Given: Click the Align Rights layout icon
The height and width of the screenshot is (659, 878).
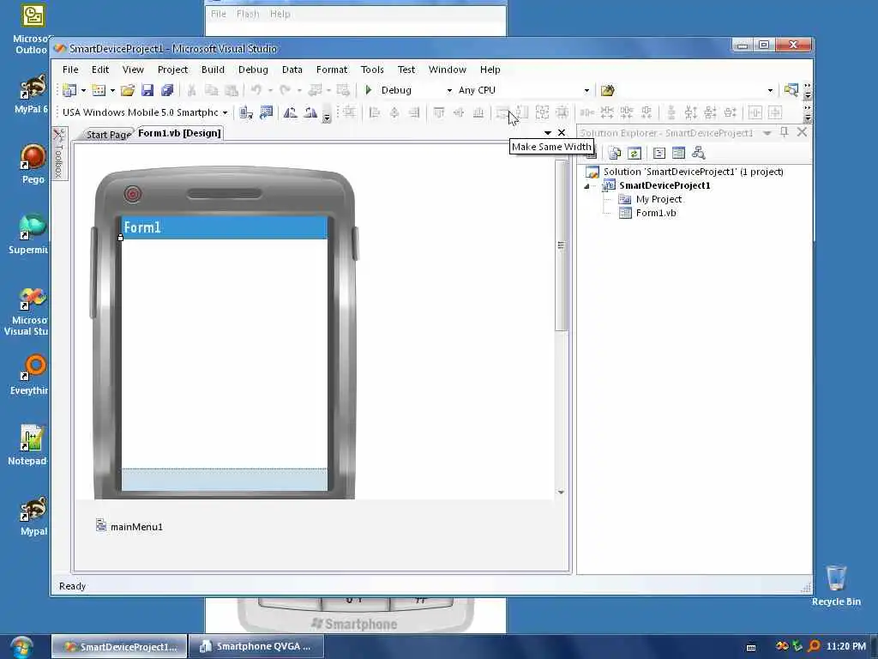Looking at the screenshot, I should (414, 112).
